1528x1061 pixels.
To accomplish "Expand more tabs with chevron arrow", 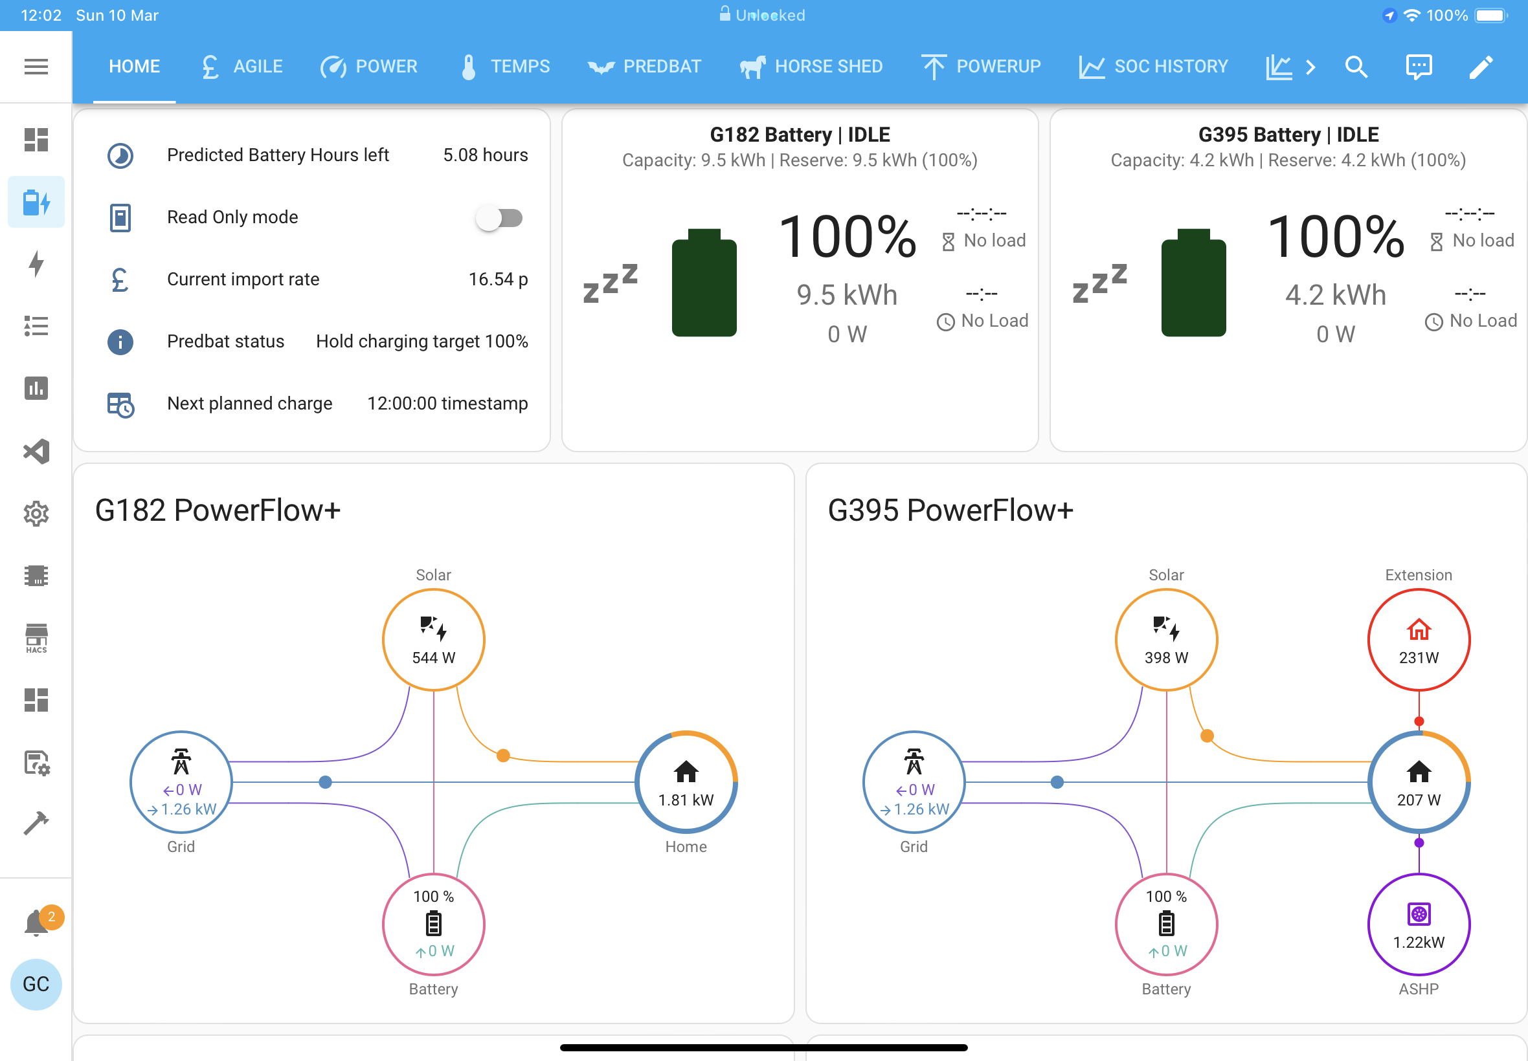I will (x=1310, y=67).
